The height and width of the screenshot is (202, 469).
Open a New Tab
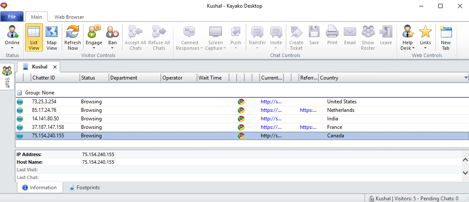click(446, 38)
